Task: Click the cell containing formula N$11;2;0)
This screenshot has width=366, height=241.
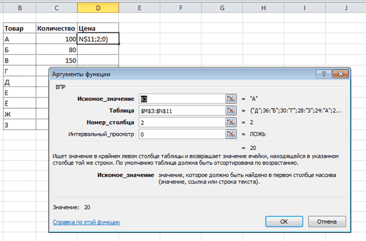Action: [98, 39]
